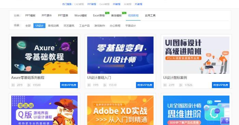Open the UI图标设计高级进阶班 thumbnail
The width and height of the screenshot is (239, 125).
point(196,55)
